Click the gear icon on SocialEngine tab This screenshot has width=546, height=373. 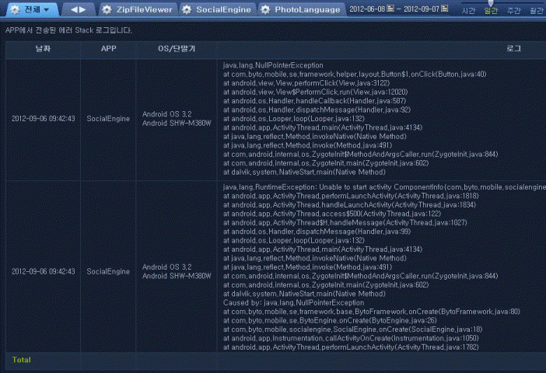point(187,9)
